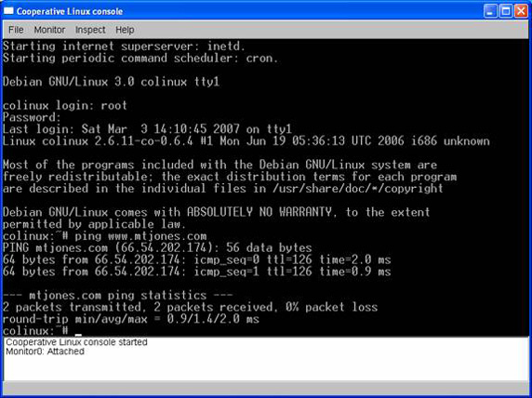
Task: Click the 'ping www.mtjones.com' command line
Action: [104, 236]
